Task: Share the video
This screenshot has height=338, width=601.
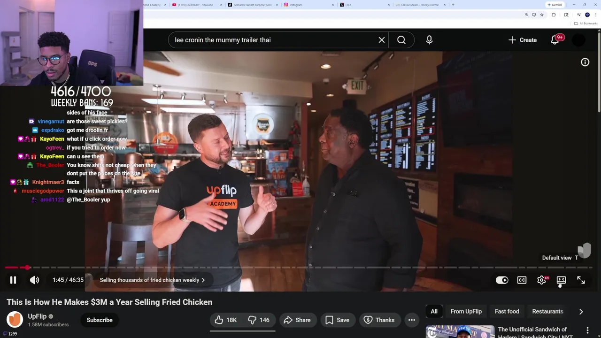Action: (x=297, y=320)
